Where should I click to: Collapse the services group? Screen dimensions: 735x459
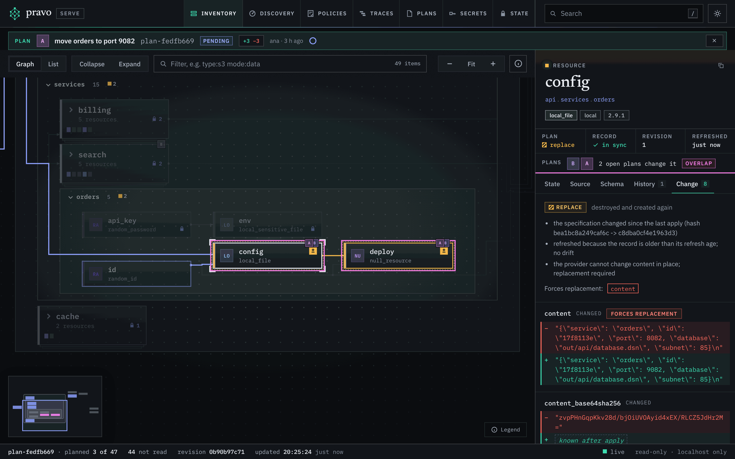tap(48, 85)
